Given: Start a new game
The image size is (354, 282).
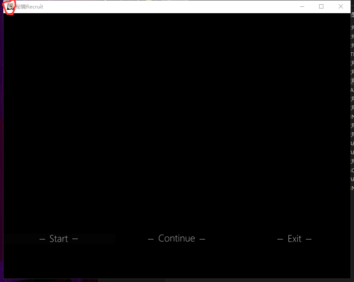Looking at the screenshot, I should coord(59,239).
